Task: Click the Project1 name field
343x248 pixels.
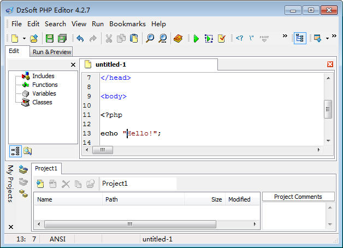Action: tap(138, 184)
